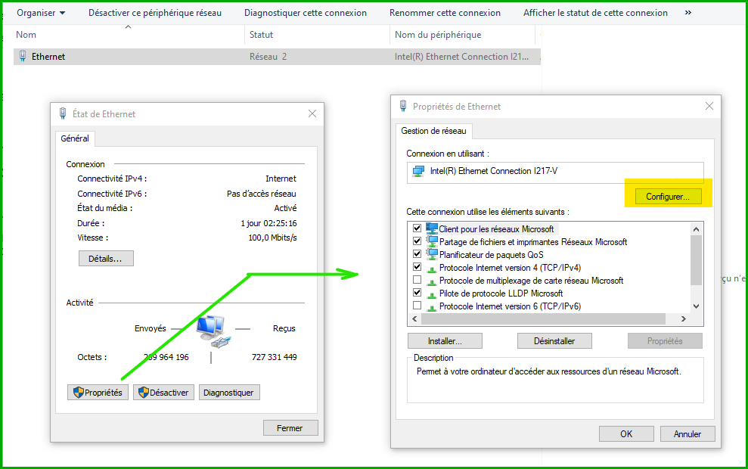The image size is (748, 469).
Task: Uncheck Partage de fichiers et imprimantes checkbox
Action: click(417, 241)
